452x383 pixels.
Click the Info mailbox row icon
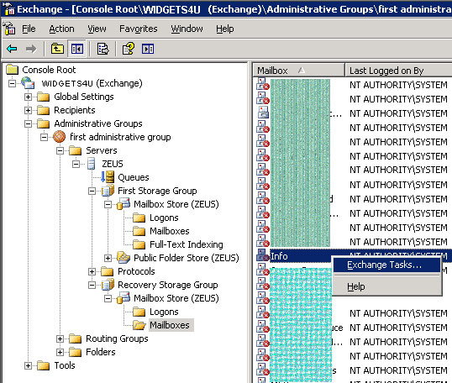(263, 255)
